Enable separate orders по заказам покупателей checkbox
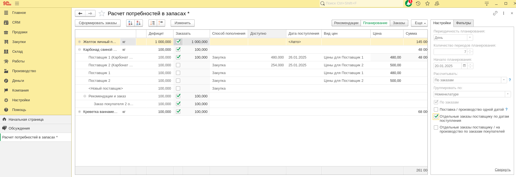This screenshot has width=516, height=177. [436, 128]
